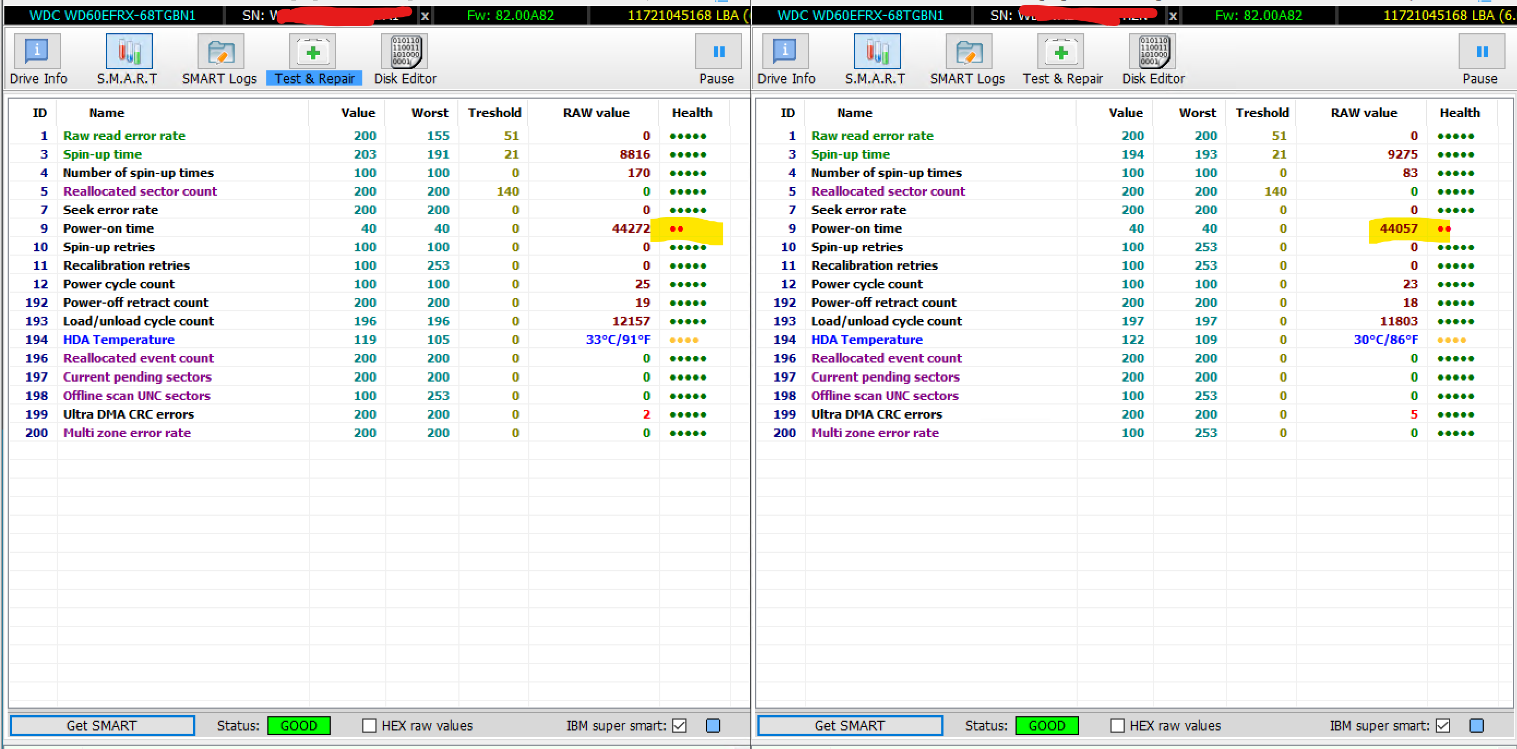Open the Disk Editor on the left pane
This screenshot has height=749, width=1517.
pos(404,58)
